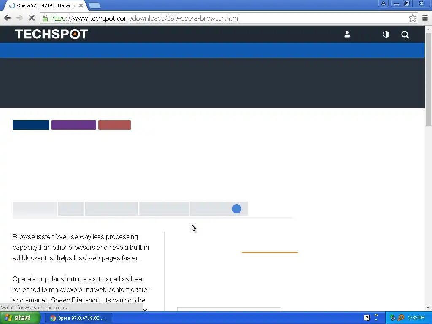The image size is (432, 324).
Task: Click the green tray icon beside the magnifier
Action: click(393, 318)
